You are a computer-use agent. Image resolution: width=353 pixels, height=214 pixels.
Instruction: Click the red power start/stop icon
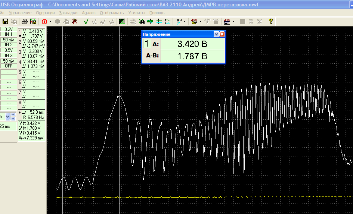[x=44, y=22]
